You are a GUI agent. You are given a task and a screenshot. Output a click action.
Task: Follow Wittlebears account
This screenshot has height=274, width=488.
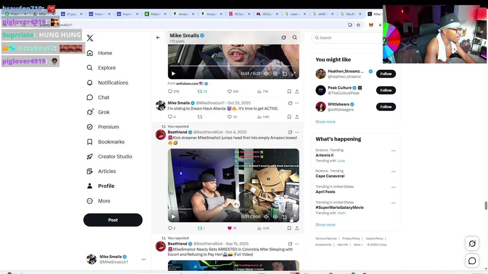click(386, 107)
